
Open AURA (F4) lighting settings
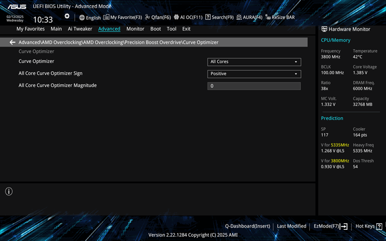tap(249, 17)
